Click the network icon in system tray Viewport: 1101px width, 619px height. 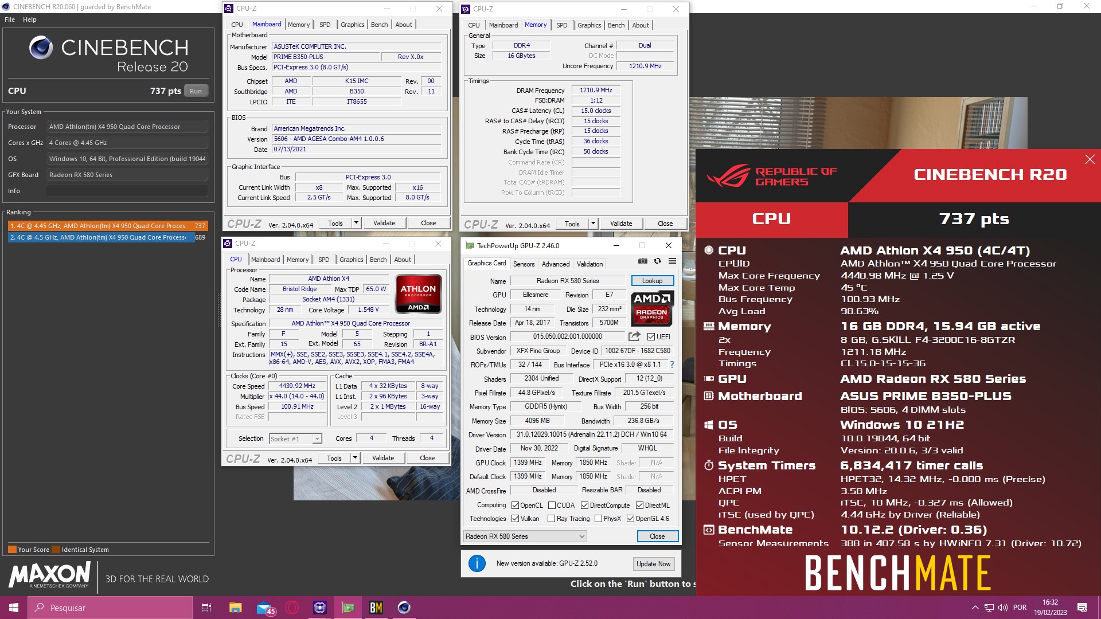tap(989, 608)
